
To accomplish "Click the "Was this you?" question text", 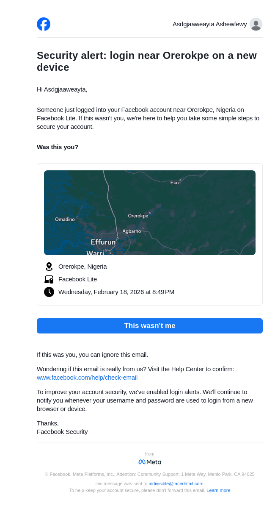I will (x=58, y=147).
